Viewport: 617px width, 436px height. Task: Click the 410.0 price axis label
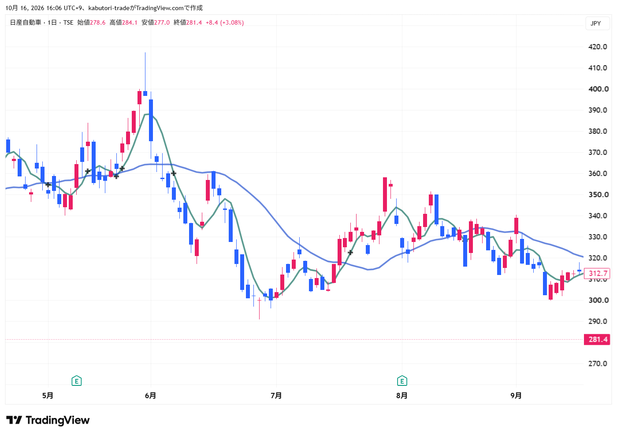[598, 68]
